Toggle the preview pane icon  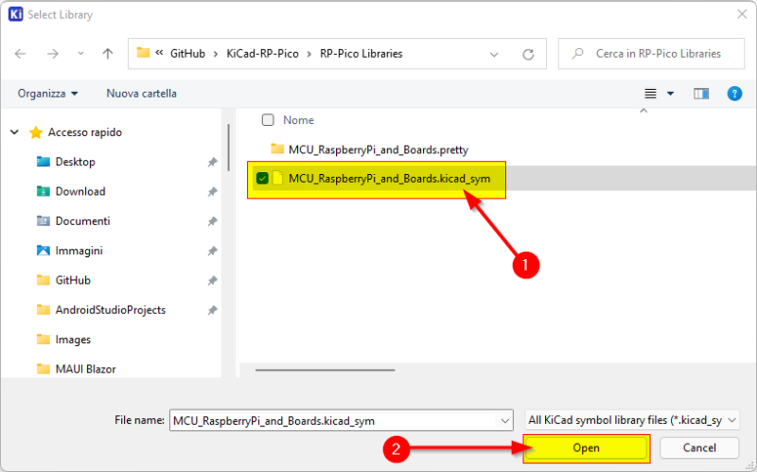pyautogui.click(x=701, y=94)
